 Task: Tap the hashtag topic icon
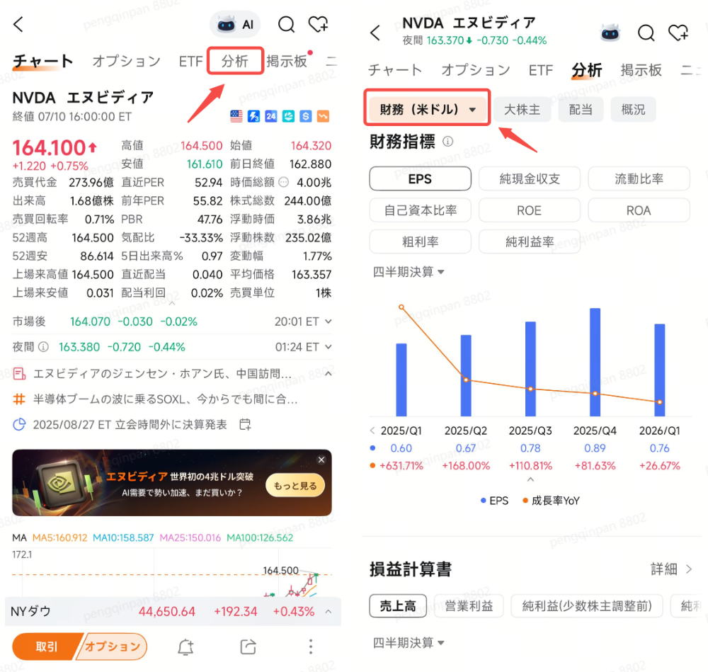(19, 399)
